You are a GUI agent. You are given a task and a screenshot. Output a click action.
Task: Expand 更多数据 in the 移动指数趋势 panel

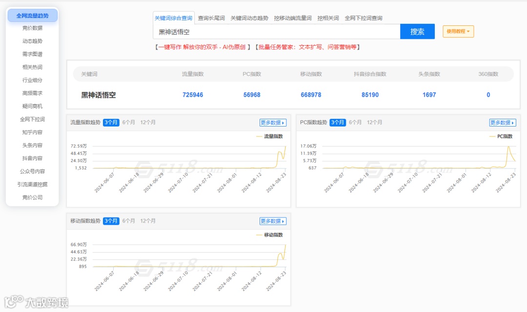tap(272, 221)
